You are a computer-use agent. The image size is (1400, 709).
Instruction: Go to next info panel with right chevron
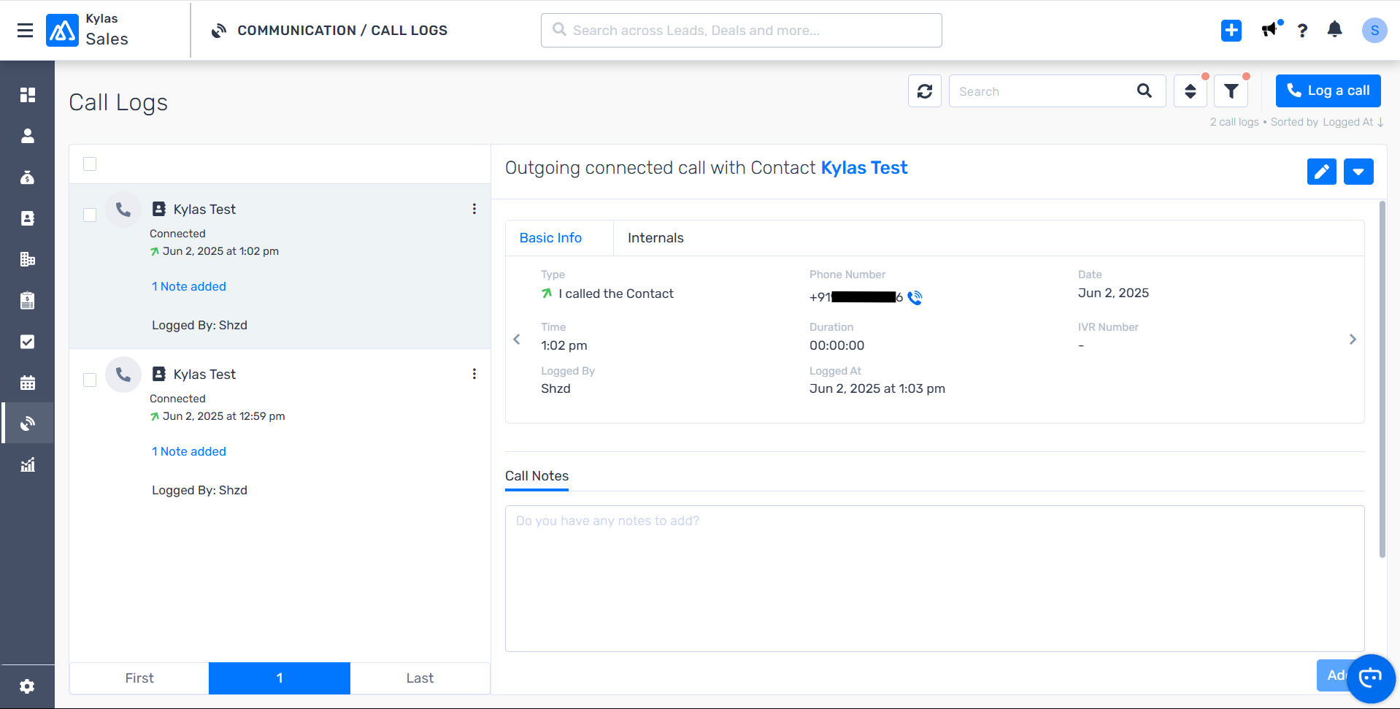(x=1353, y=340)
